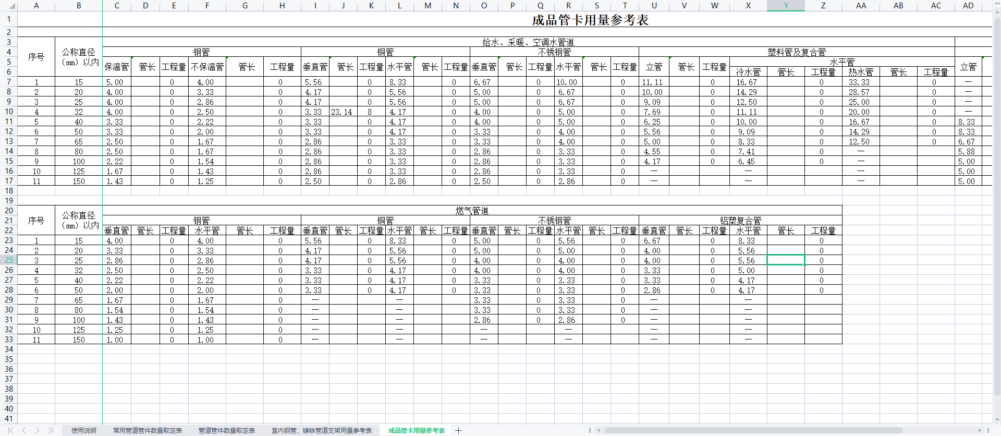1001x436 pixels.
Task: Click the vertical scrollbar's down arrow
Action: click(997, 420)
